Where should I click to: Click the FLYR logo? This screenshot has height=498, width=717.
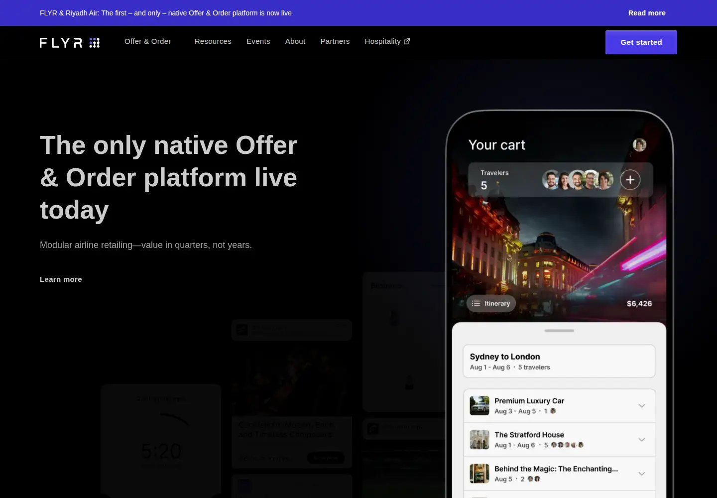point(70,43)
